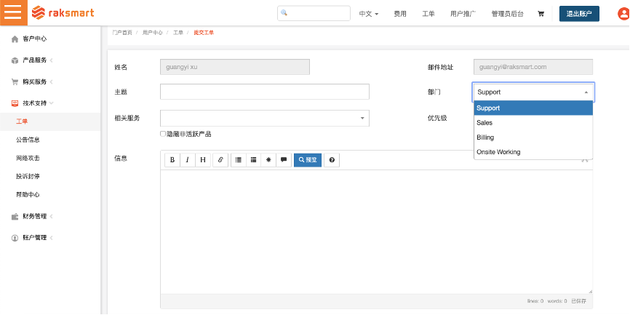630x315 pixels.
Task: Open the 中文 language dropdown
Action: tap(368, 14)
